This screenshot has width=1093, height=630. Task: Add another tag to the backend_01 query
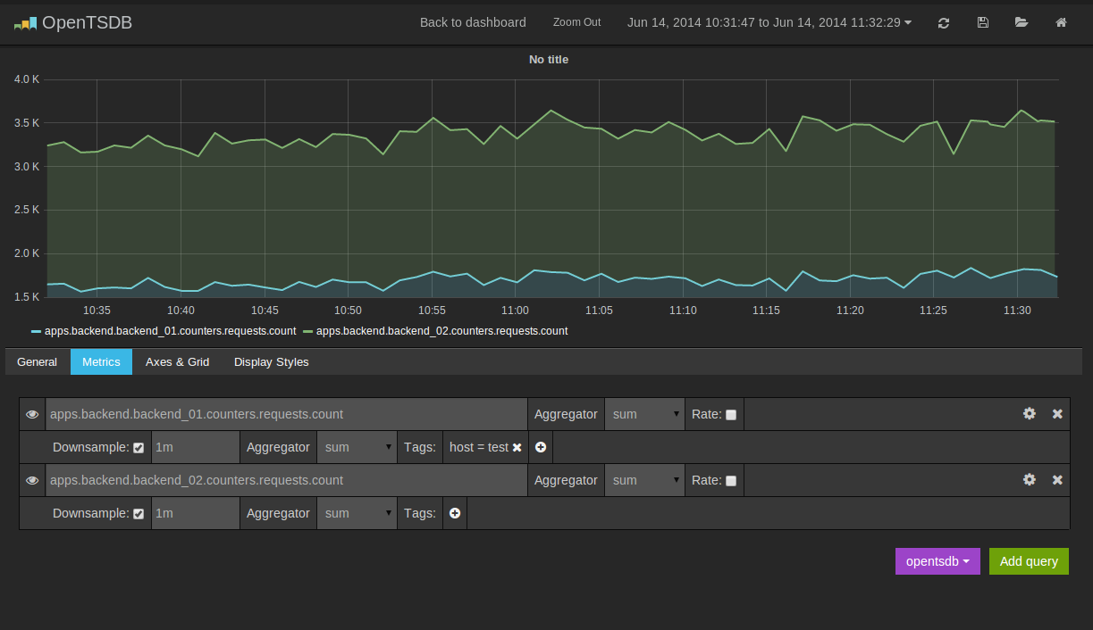pos(541,448)
